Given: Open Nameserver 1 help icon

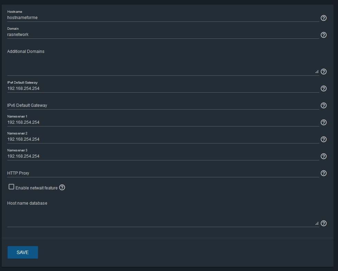Looking at the screenshot, I should click(323, 122).
